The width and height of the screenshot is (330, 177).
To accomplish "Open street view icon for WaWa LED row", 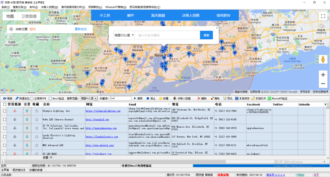I will pos(27,119).
